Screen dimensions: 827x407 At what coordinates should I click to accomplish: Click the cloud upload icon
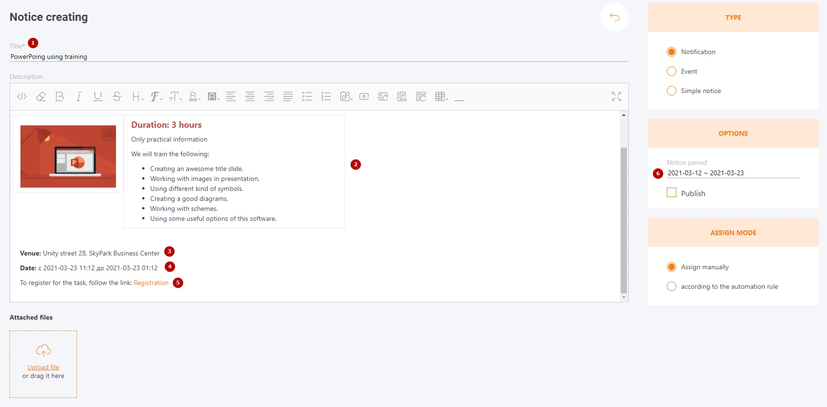pos(43,351)
